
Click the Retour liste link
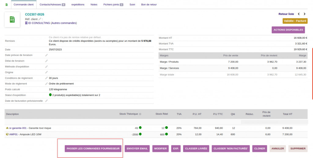click(x=286, y=14)
